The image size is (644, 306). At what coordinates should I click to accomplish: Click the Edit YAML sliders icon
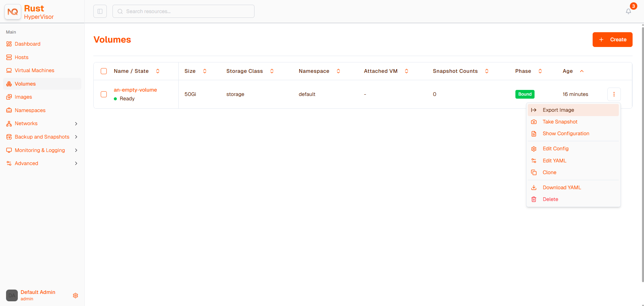coord(534,161)
